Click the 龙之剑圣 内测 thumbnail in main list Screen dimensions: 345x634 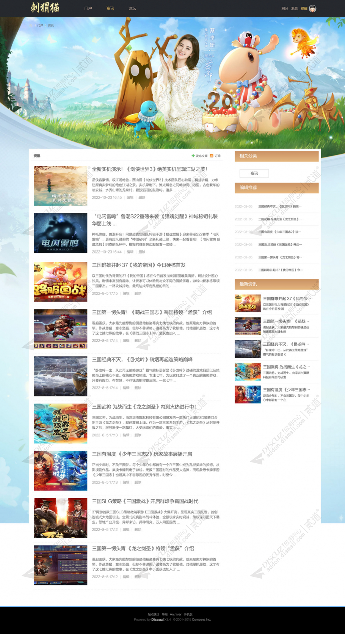tap(61, 423)
